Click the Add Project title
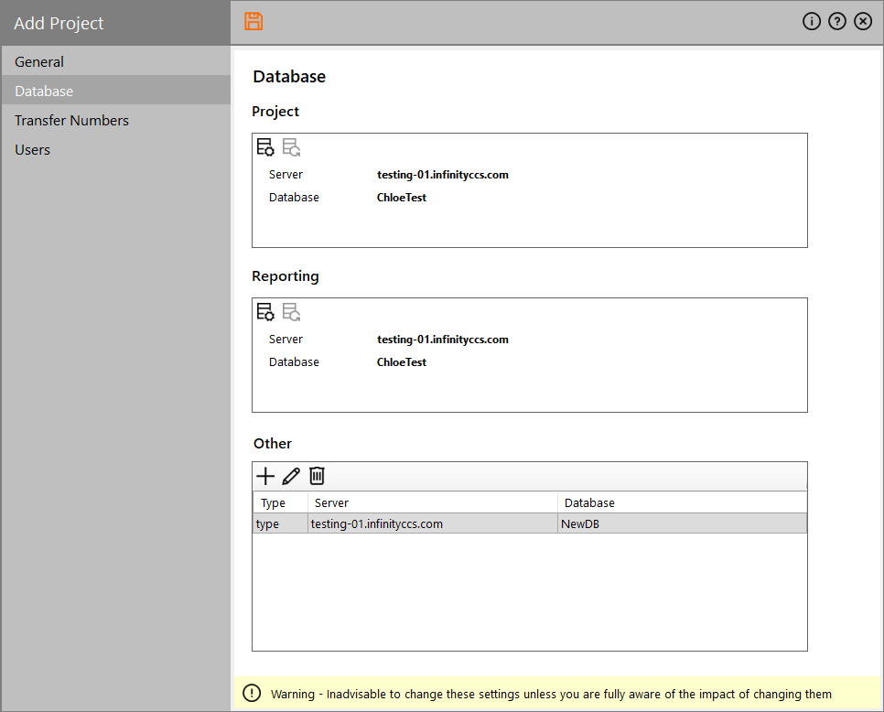The width and height of the screenshot is (884, 712). 59,23
